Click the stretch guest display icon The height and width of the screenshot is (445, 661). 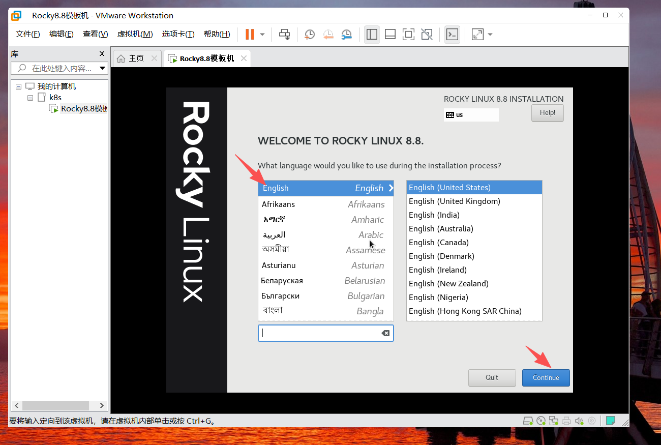pyautogui.click(x=477, y=34)
